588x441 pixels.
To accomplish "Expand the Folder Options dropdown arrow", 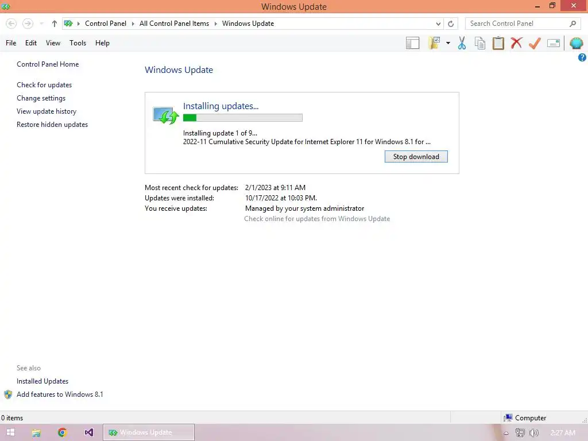I will 448,43.
